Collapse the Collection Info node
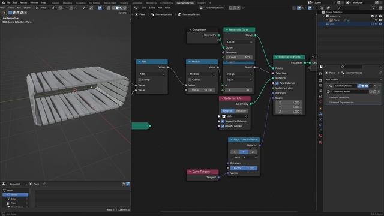The height and width of the screenshot is (216, 384). [223, 98]
